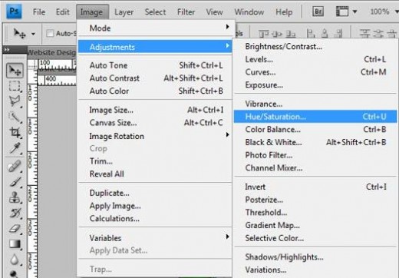Expand the Variables submenu

pyautogui.click(x=155, y=238)
